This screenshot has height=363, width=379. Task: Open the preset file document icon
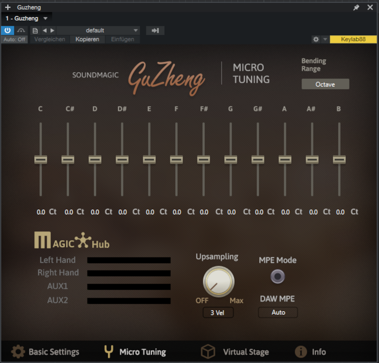[x=35, y=31]
